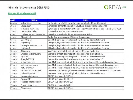The width and height of the screenshot is (133, 100).
Task: Select the La Lettre M row
Action: point(67,40)
